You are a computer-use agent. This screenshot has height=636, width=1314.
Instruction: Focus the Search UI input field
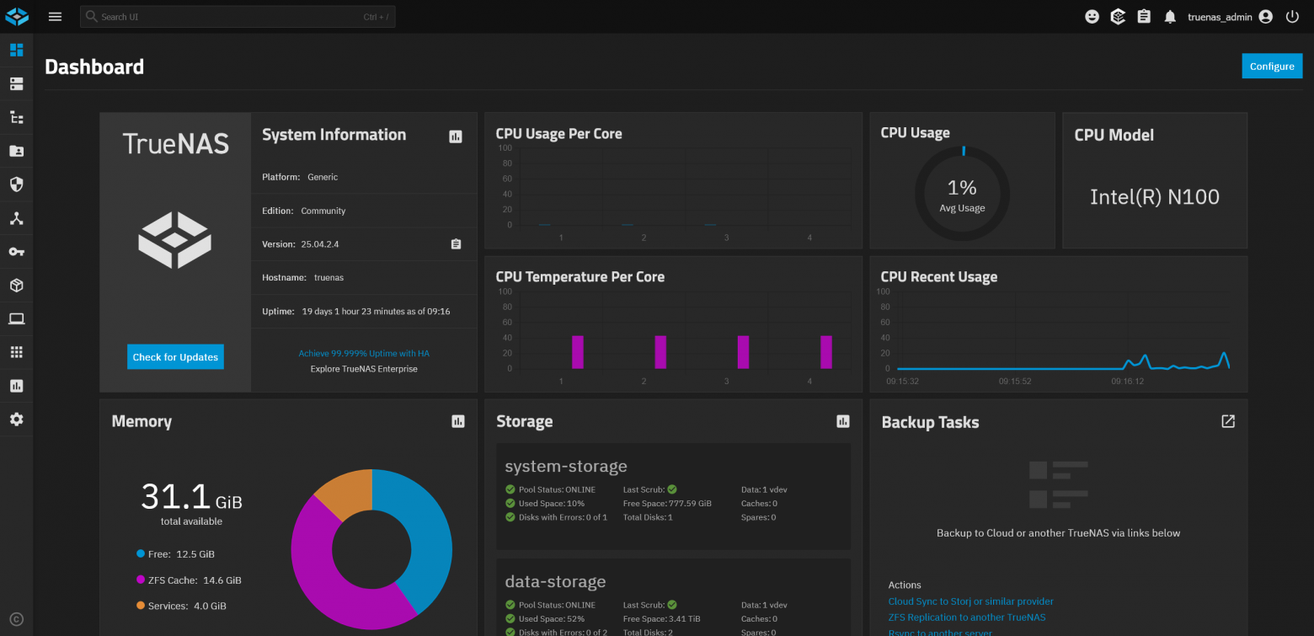point(238,17)
